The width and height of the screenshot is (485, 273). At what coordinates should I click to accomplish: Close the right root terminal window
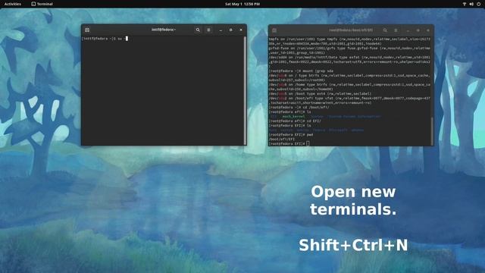[x=428, y=30]
